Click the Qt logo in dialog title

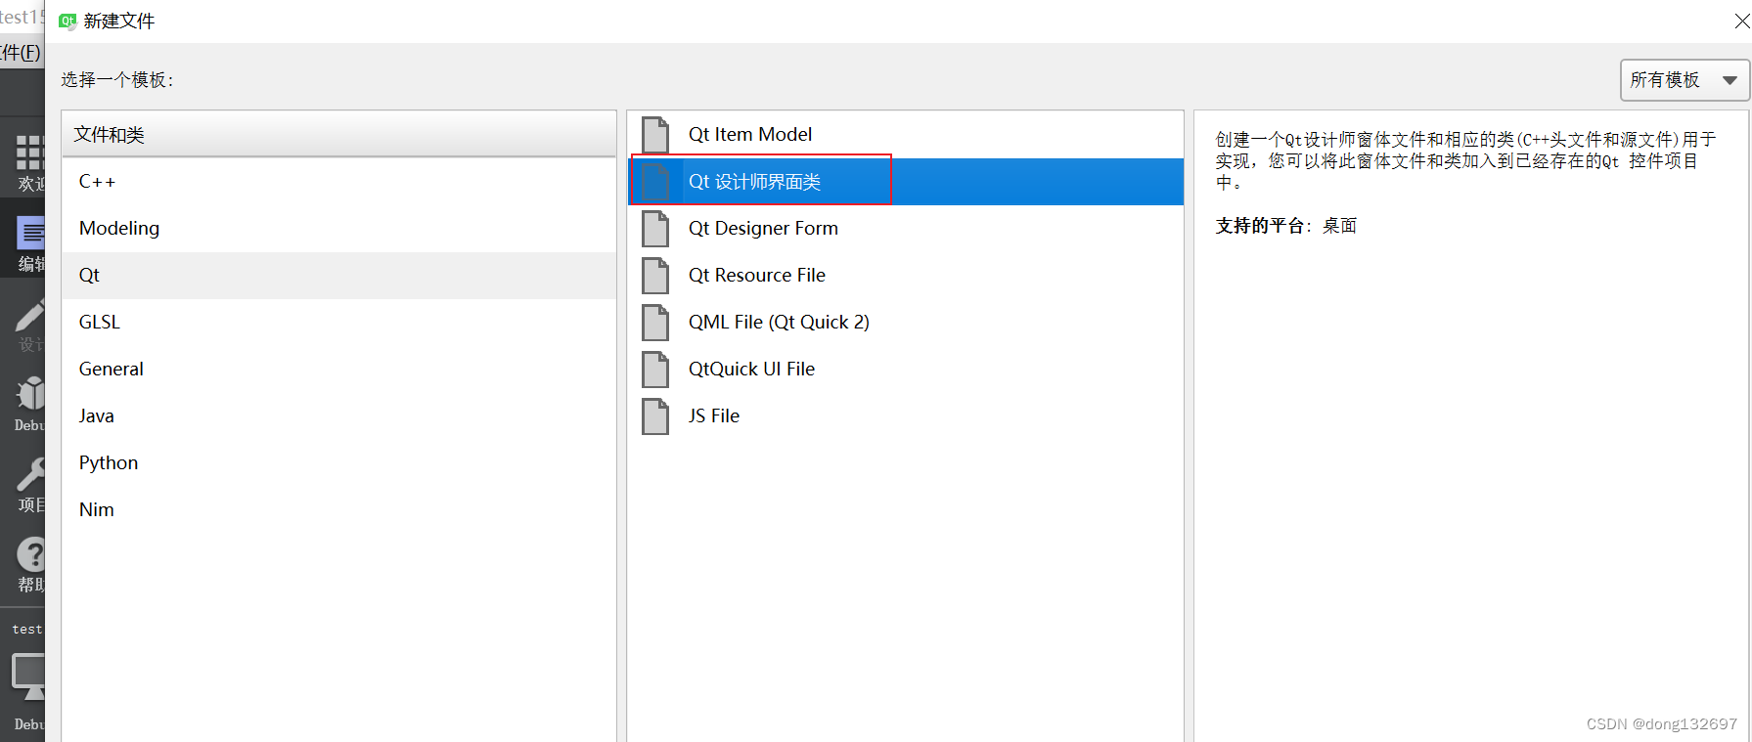(x=67, y=21)
